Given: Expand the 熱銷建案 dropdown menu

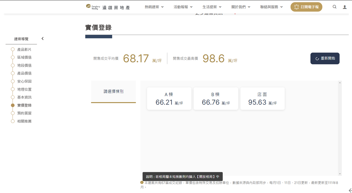Looking at the screenshot, I should click(x=154, y=7).
